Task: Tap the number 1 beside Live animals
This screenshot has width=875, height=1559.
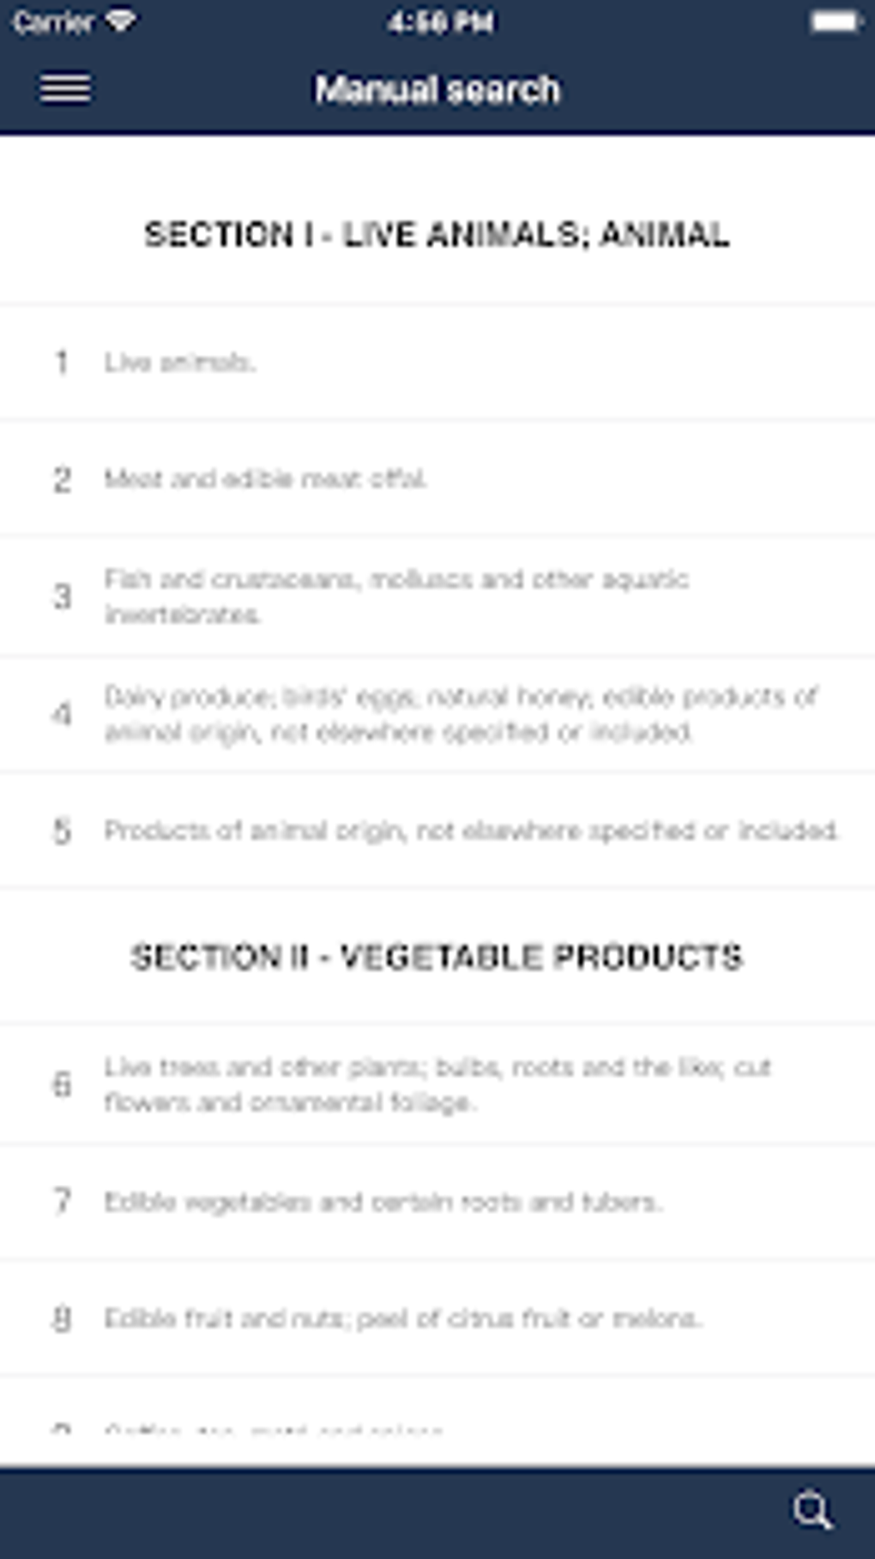Action: (x=62, y=362)
